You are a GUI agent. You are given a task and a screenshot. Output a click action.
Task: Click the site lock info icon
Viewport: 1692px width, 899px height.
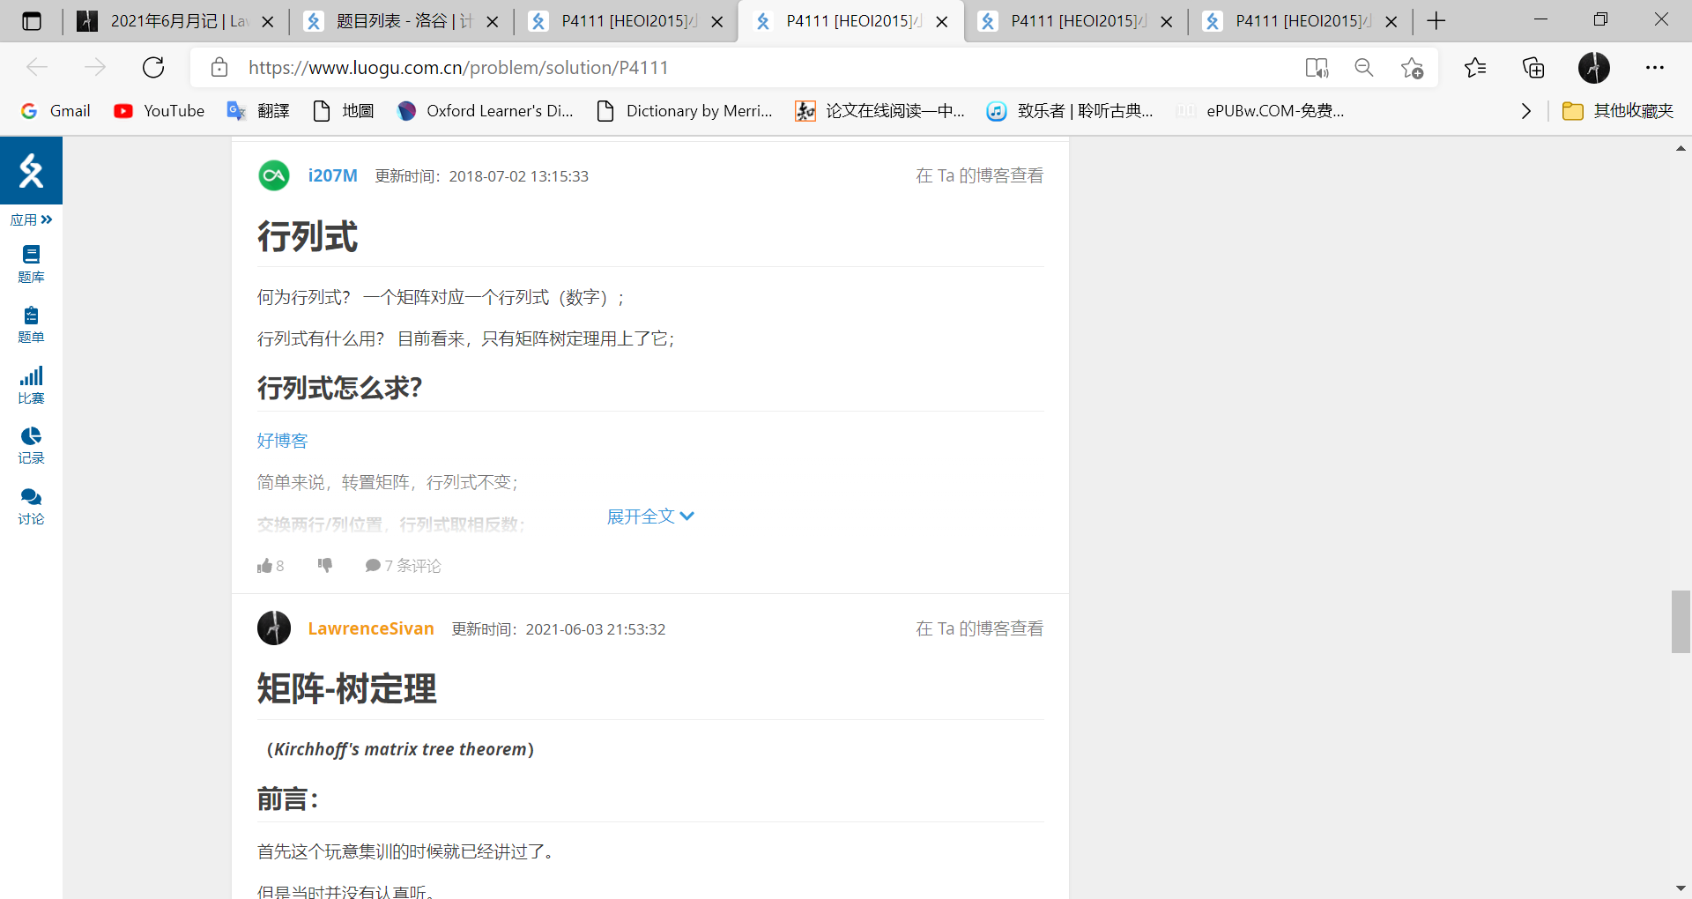[219, 67]
